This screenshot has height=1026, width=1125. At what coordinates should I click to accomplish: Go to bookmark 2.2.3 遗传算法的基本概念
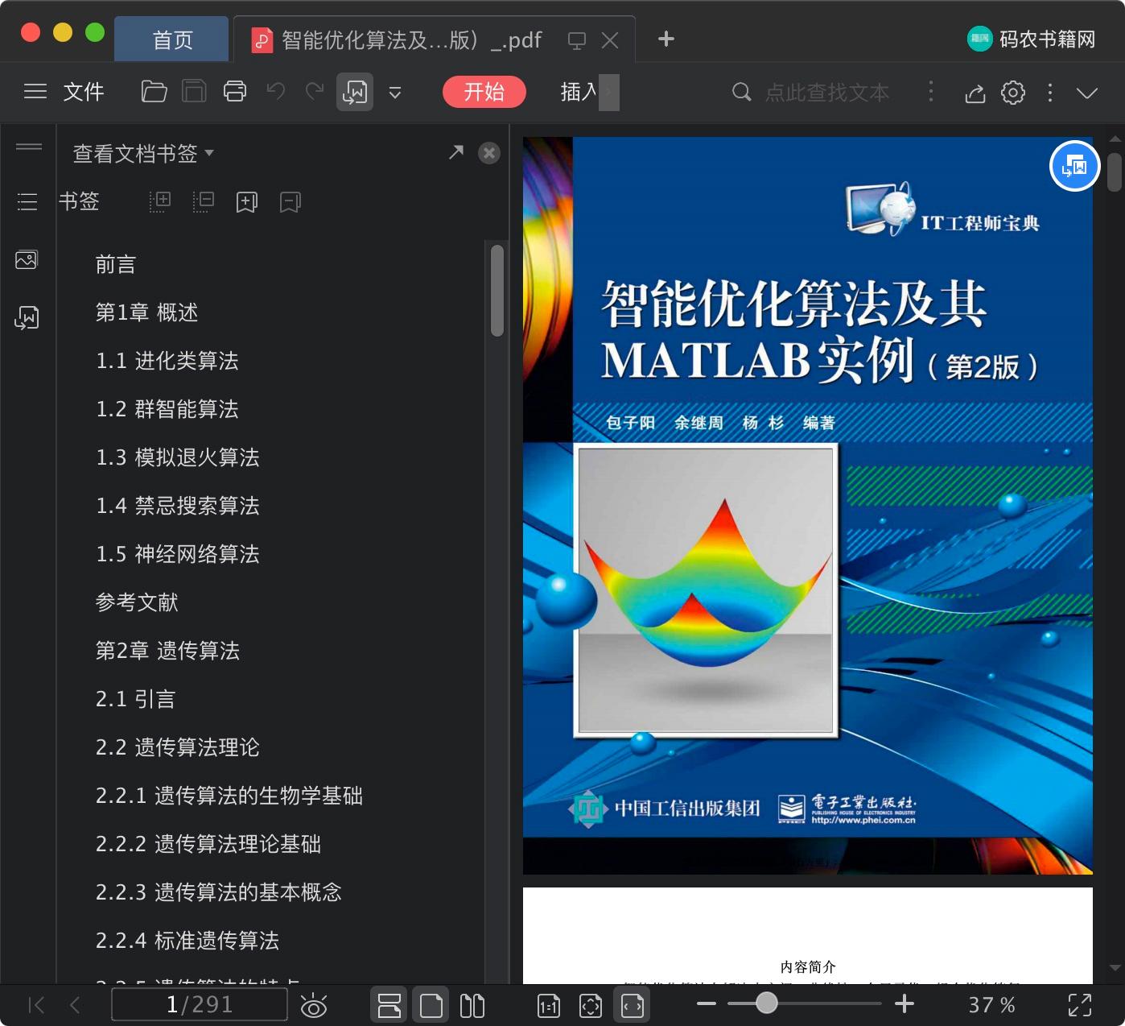219,892
